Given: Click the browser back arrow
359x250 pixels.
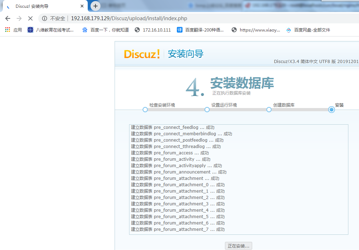Looking at the screenshot, I should (8, 18).
